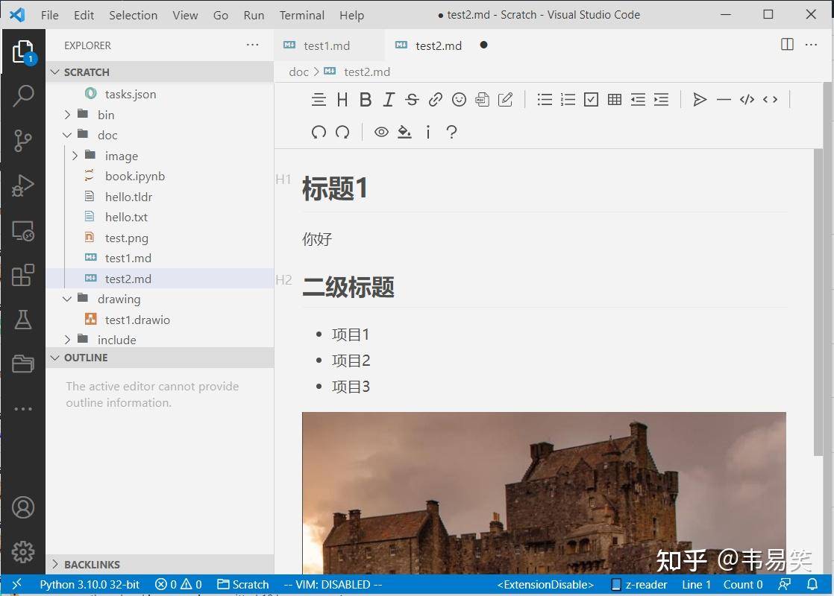This screenshot has height=596, width=834.
Task: Apply strikethrough formatting
Action: (412, 99)
